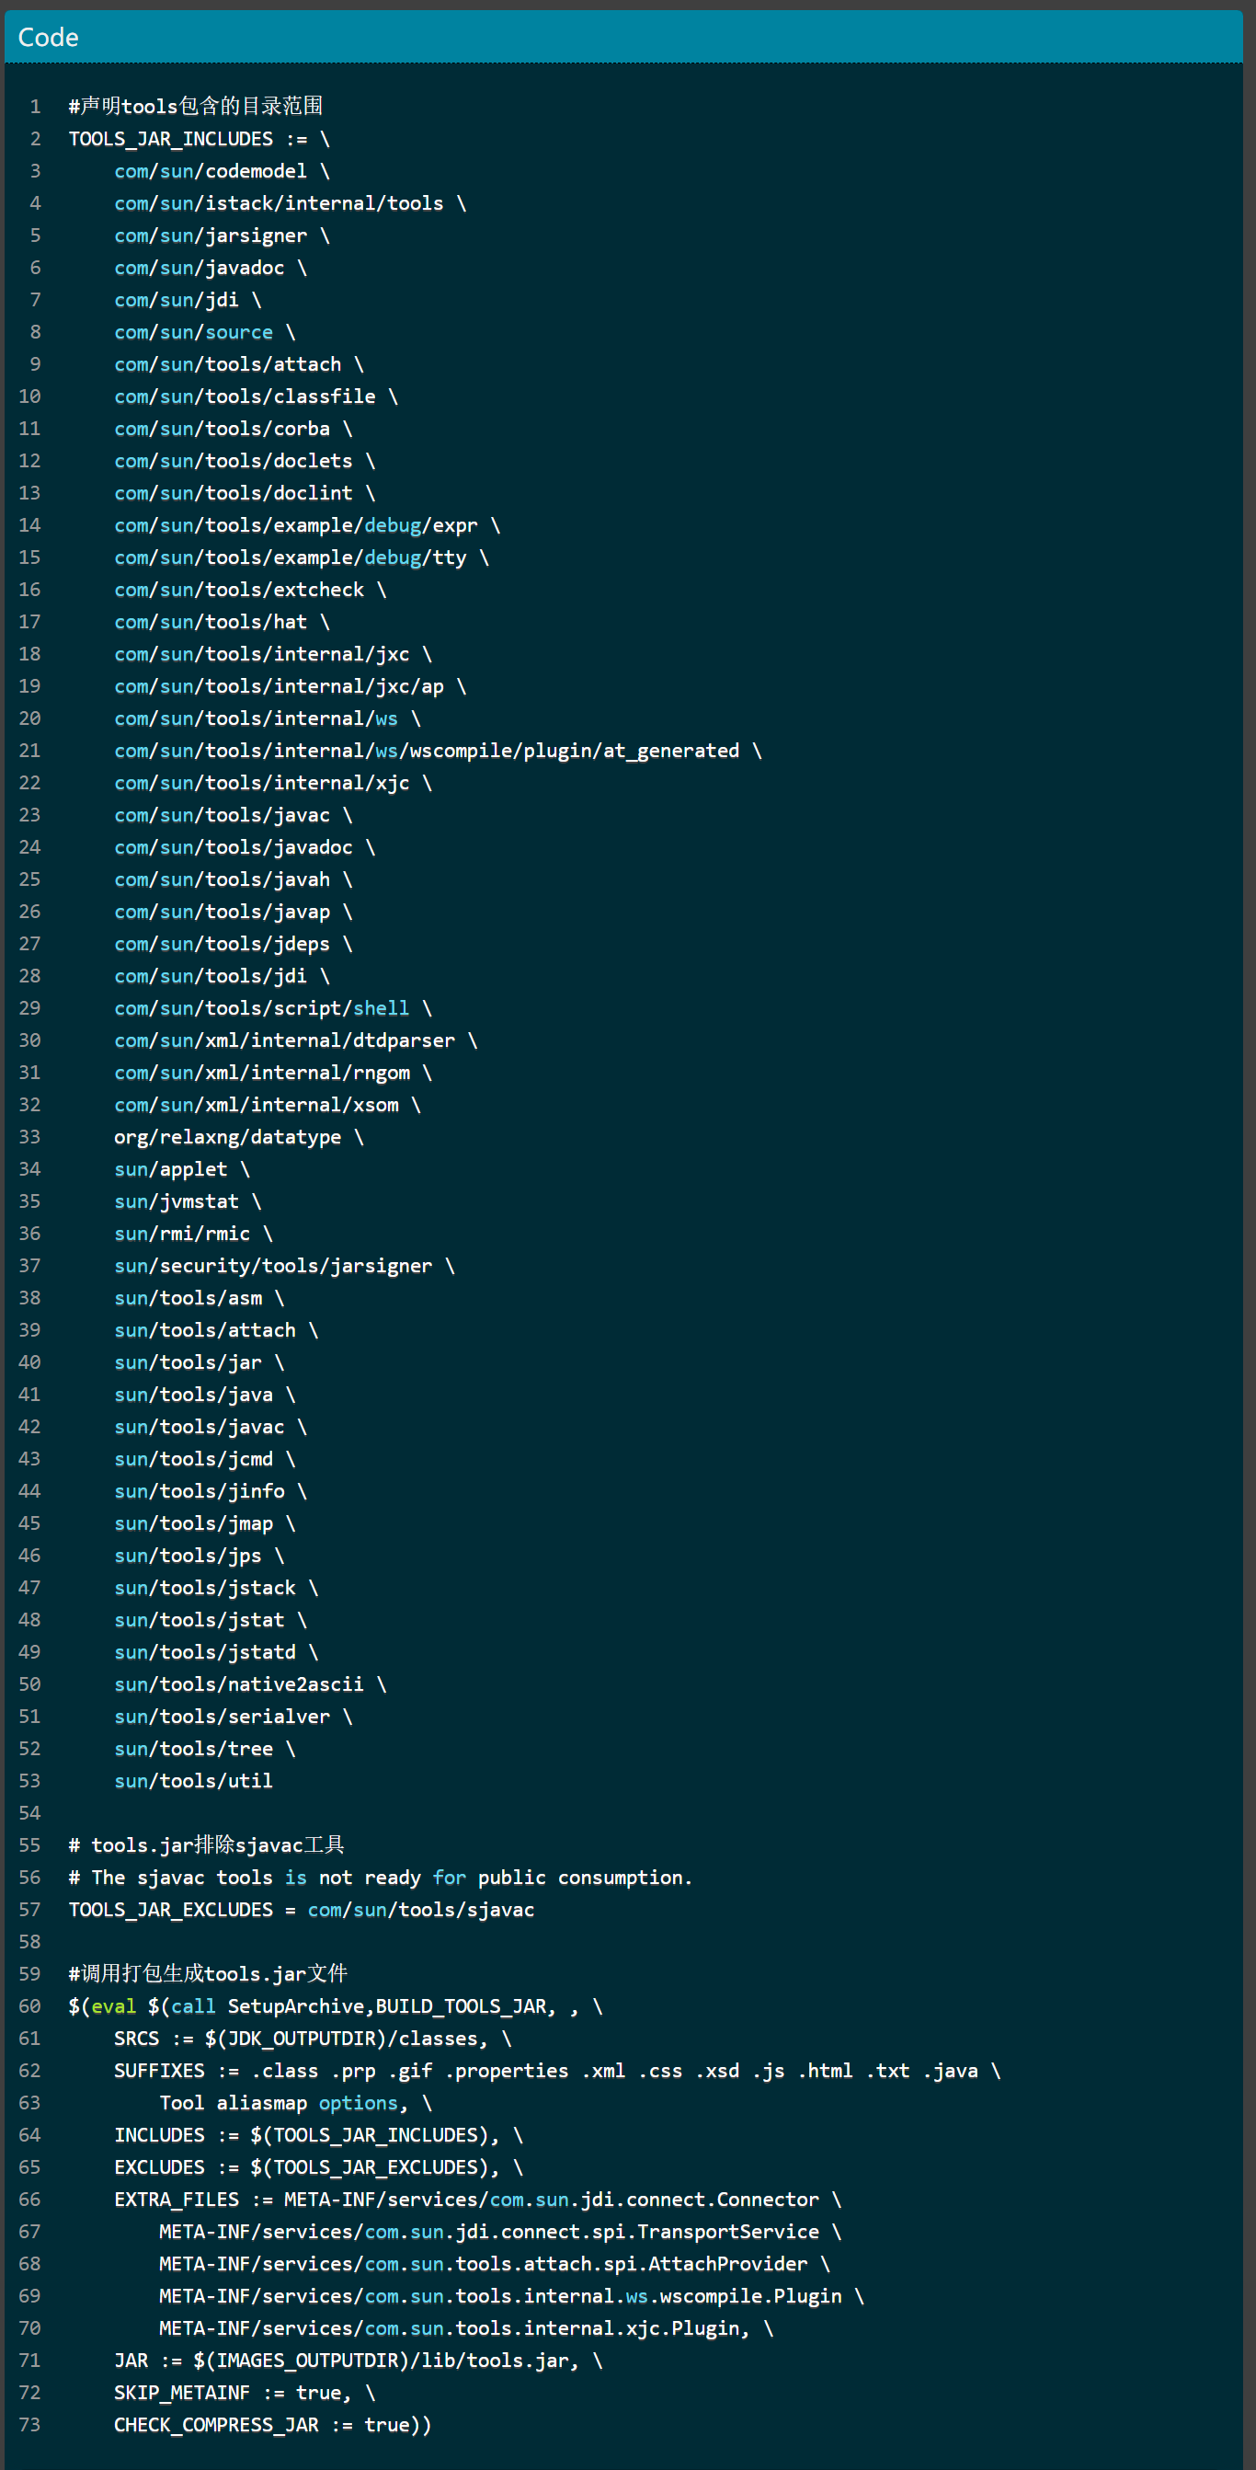Click the sjavac not ready comment
The width and height of the screenshot is (1256, 2470).
coord(381,1878)
